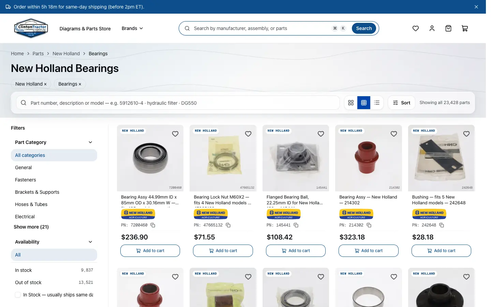Collapse the Availability filter section

click(x=54, y=242)
